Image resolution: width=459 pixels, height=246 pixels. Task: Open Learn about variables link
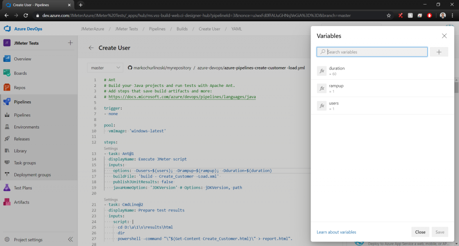click(x=336, y=232)
